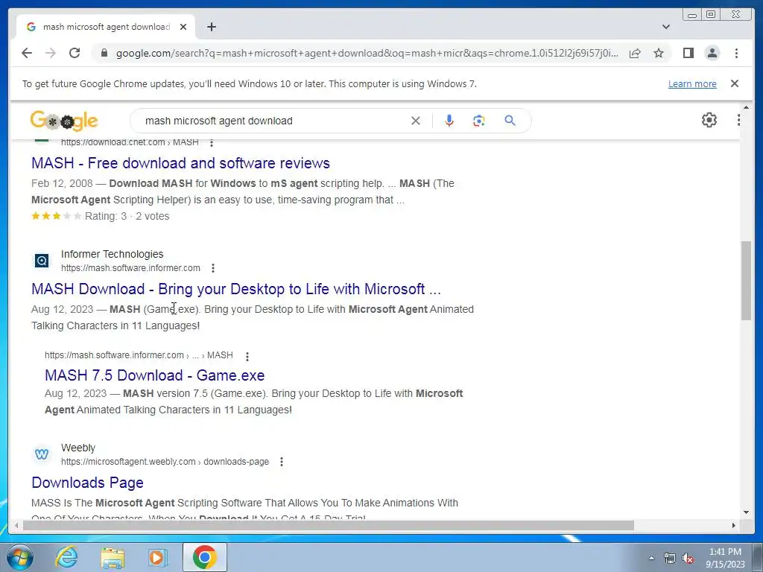Select the mash microsoft agent download tab
Image resolution: width=763 pixels, height=572 pixels.
point(106,27)
